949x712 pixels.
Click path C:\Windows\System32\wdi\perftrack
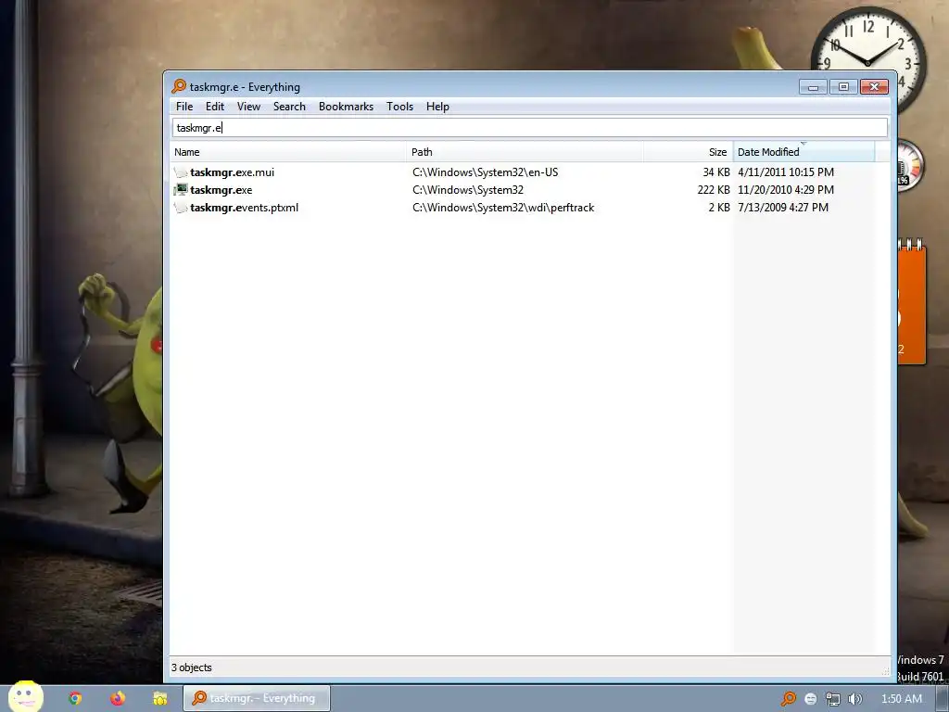[503, 208]
